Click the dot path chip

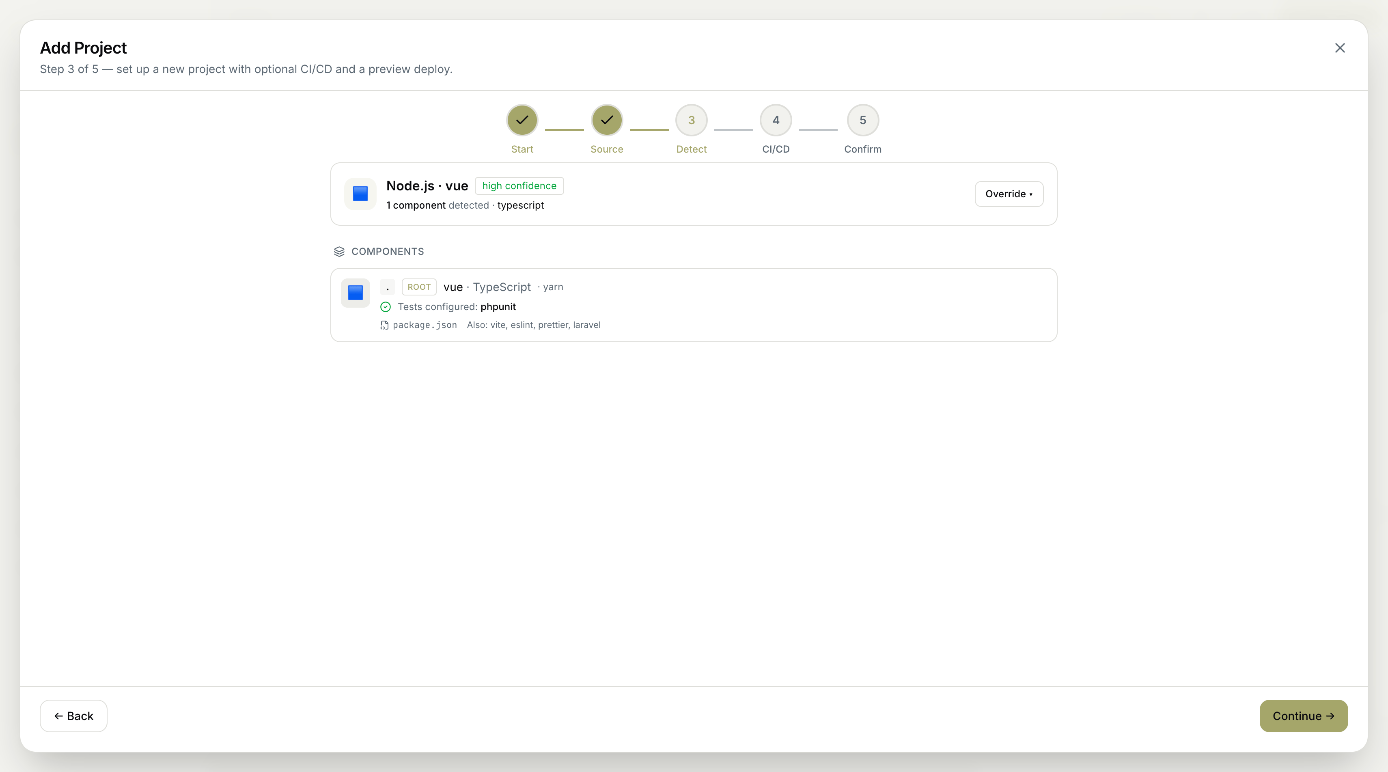point(388,287)
